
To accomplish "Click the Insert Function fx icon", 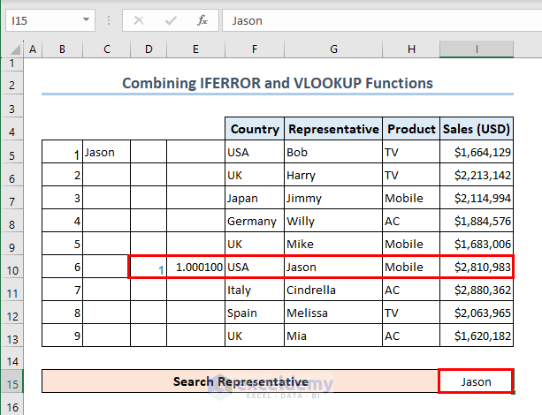I will point(202,20).
